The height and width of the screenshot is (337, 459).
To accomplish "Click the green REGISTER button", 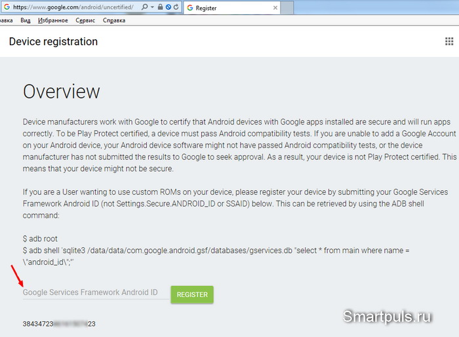I will point(192,294).
